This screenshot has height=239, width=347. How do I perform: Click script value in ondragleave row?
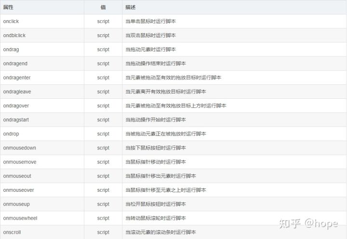tap(103, 92)
